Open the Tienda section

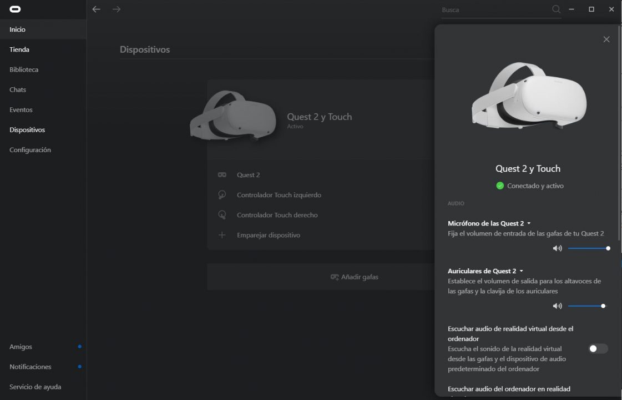[x=19, y=49]
